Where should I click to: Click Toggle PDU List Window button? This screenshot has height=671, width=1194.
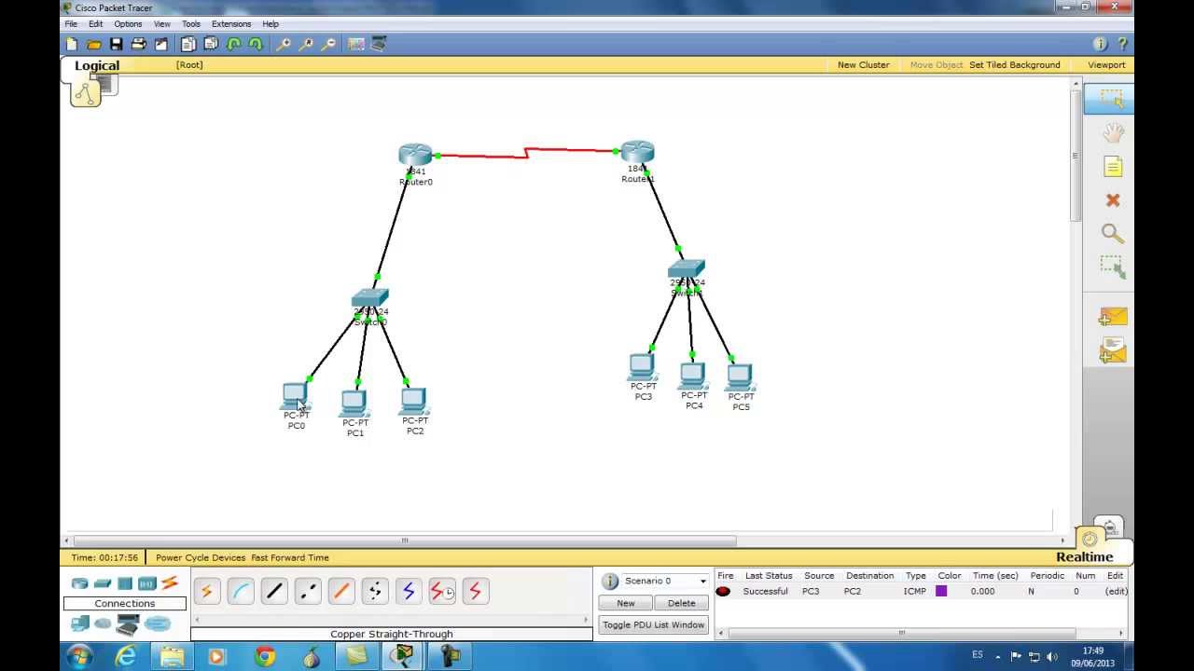pos(654,625)
